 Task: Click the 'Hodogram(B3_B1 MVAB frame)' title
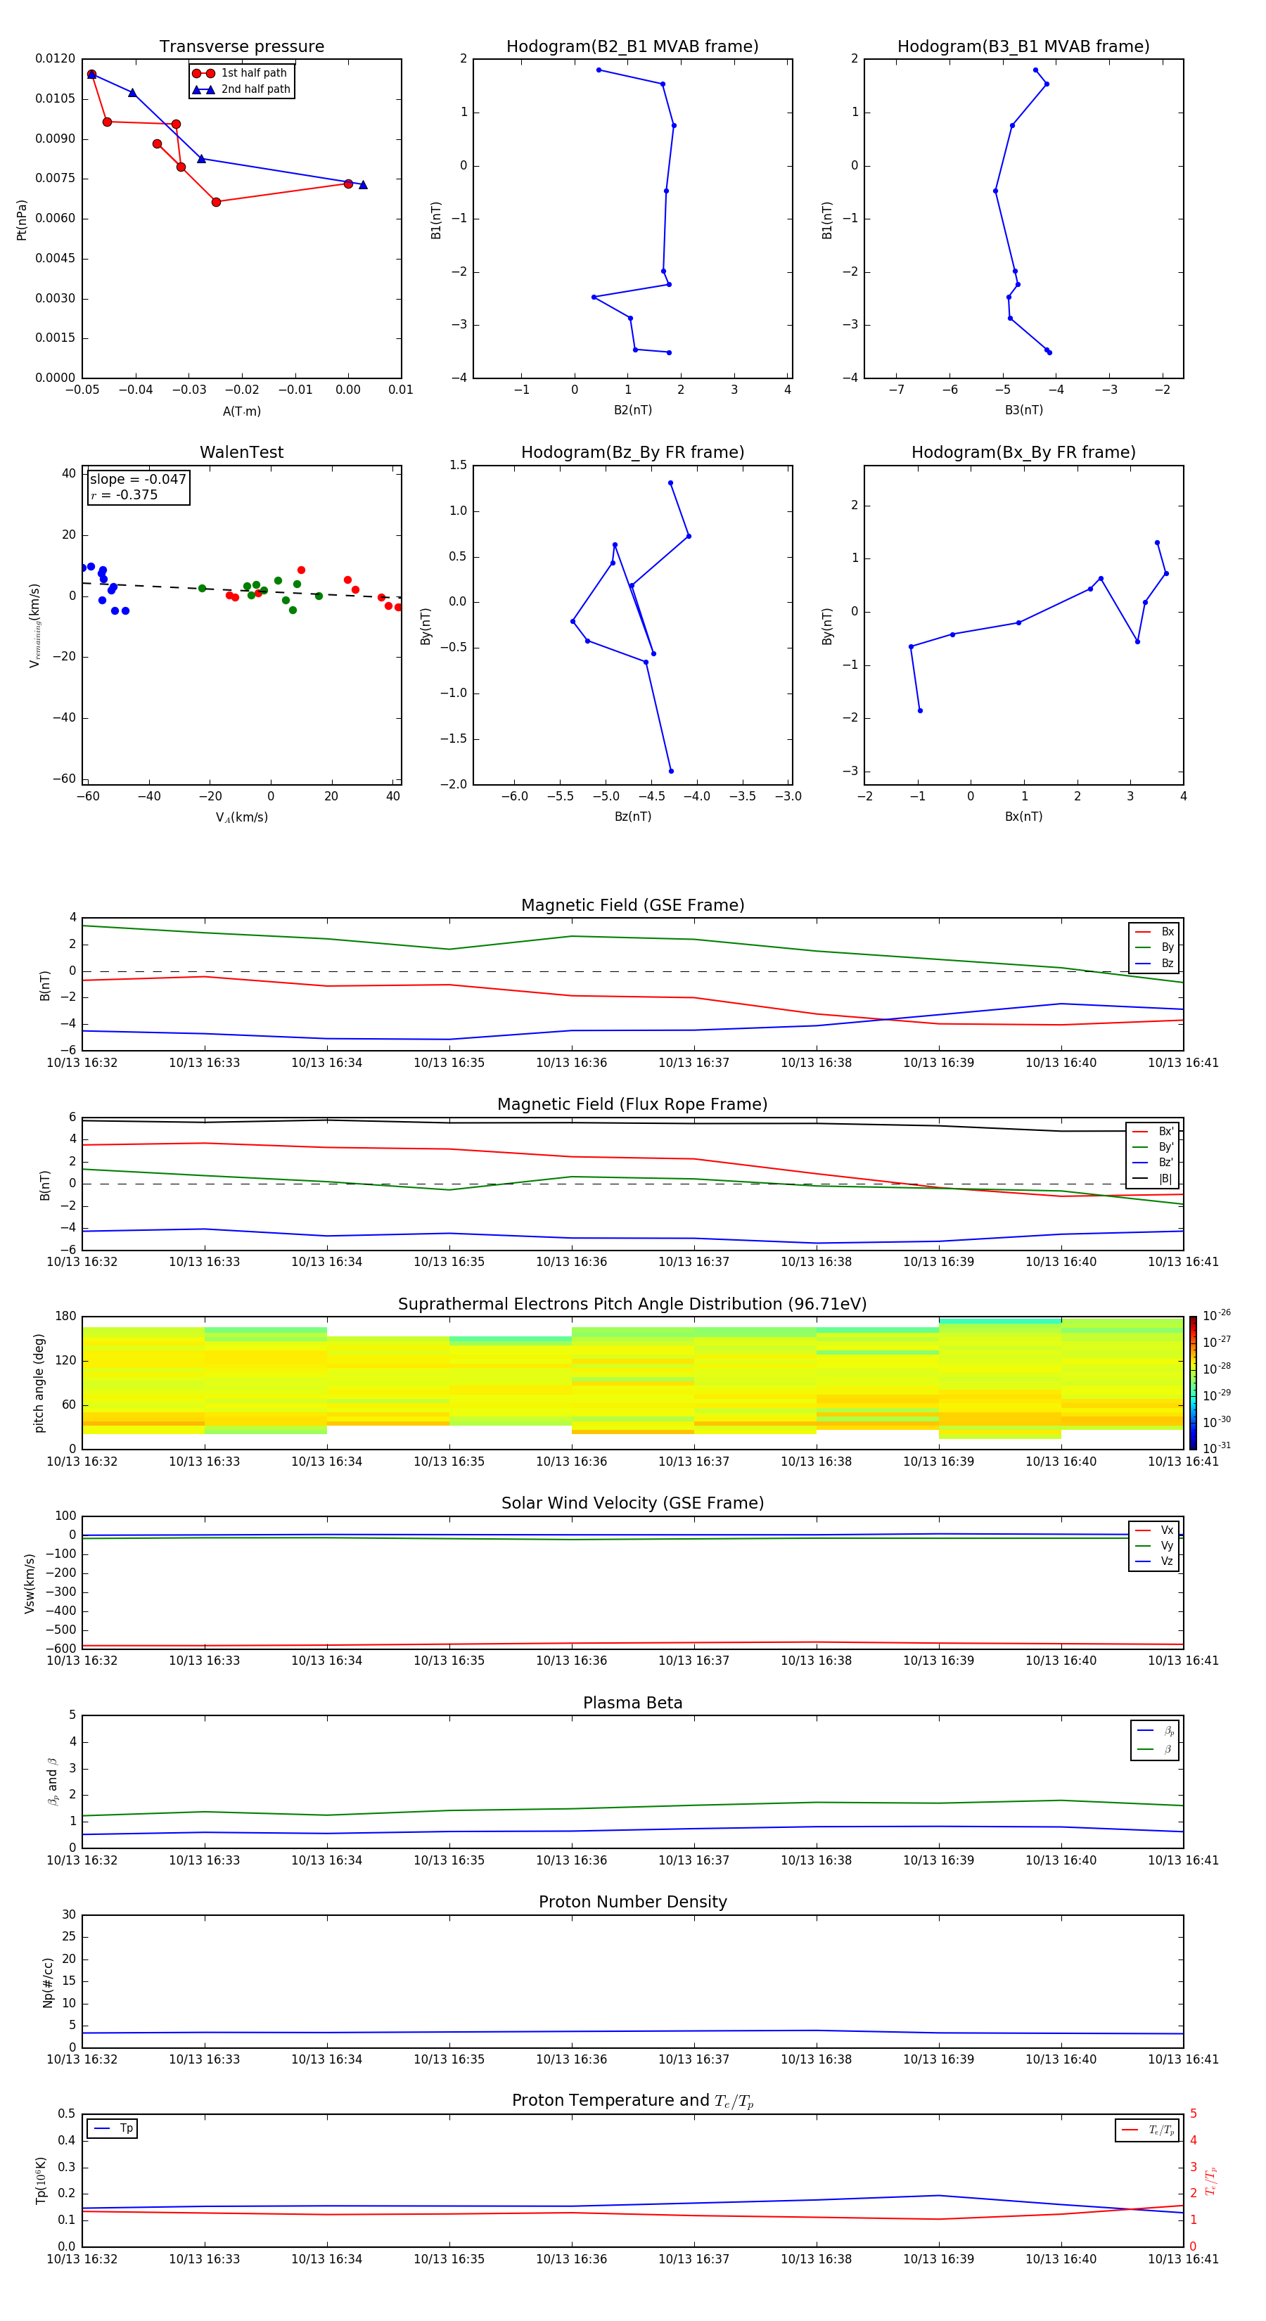coord(1023,47)
